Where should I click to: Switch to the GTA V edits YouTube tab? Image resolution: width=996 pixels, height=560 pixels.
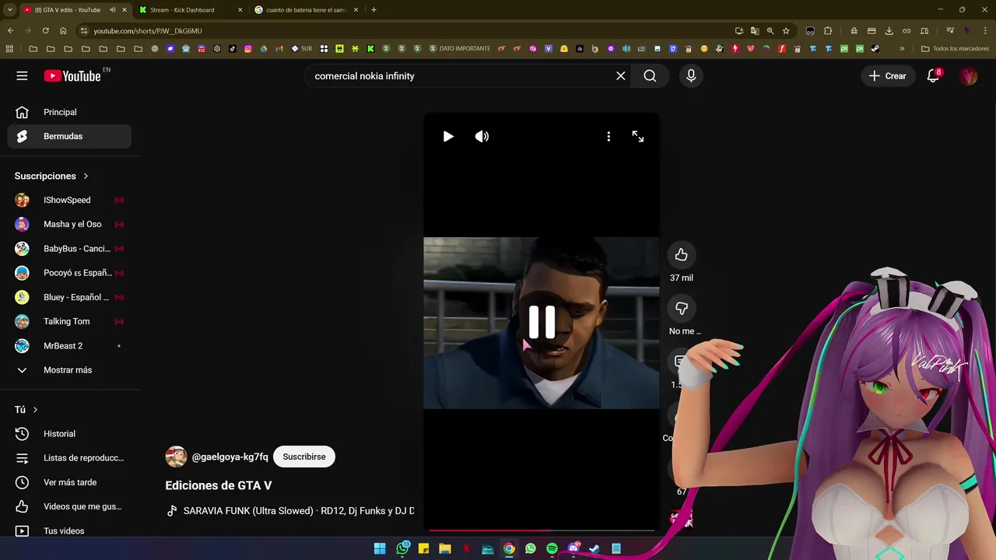(67, 10)
